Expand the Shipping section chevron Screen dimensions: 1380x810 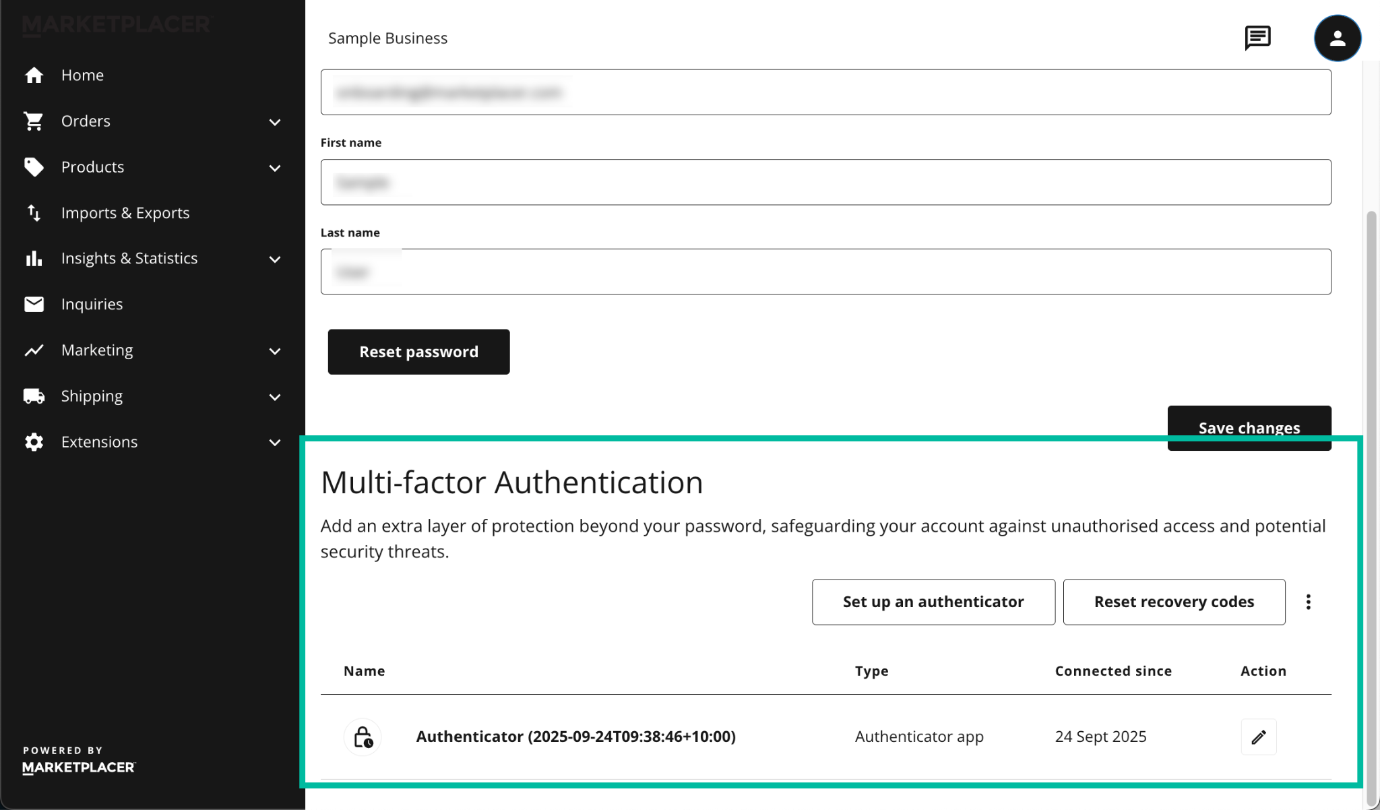[274, 397]
